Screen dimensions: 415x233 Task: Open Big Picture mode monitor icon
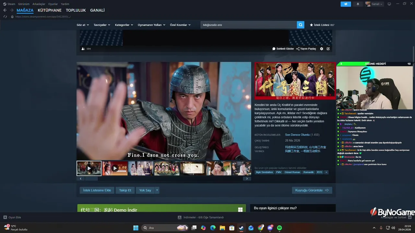coord(389,4)
